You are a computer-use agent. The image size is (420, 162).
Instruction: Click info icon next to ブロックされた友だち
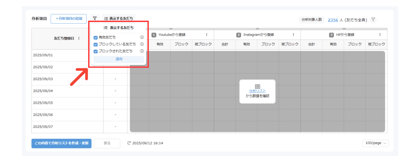pos(142,51)
